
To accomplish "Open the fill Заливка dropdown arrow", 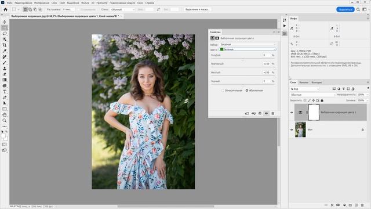I will pos(367,100).
